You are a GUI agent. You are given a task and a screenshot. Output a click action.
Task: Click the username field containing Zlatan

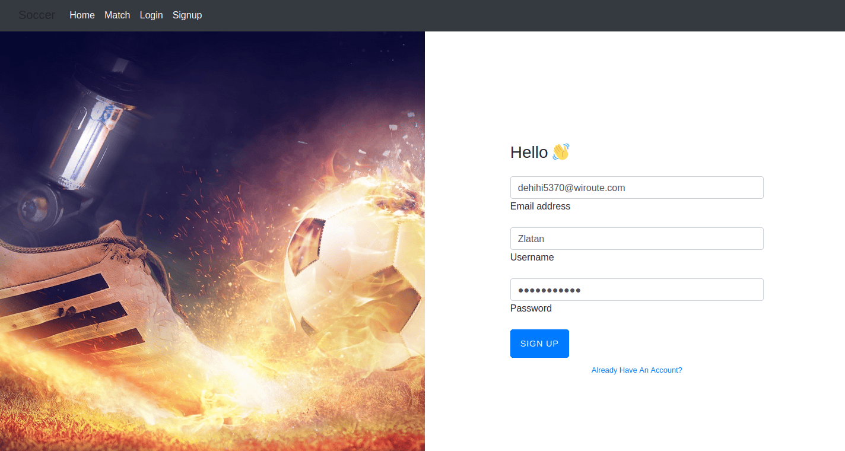click(636, 239)
